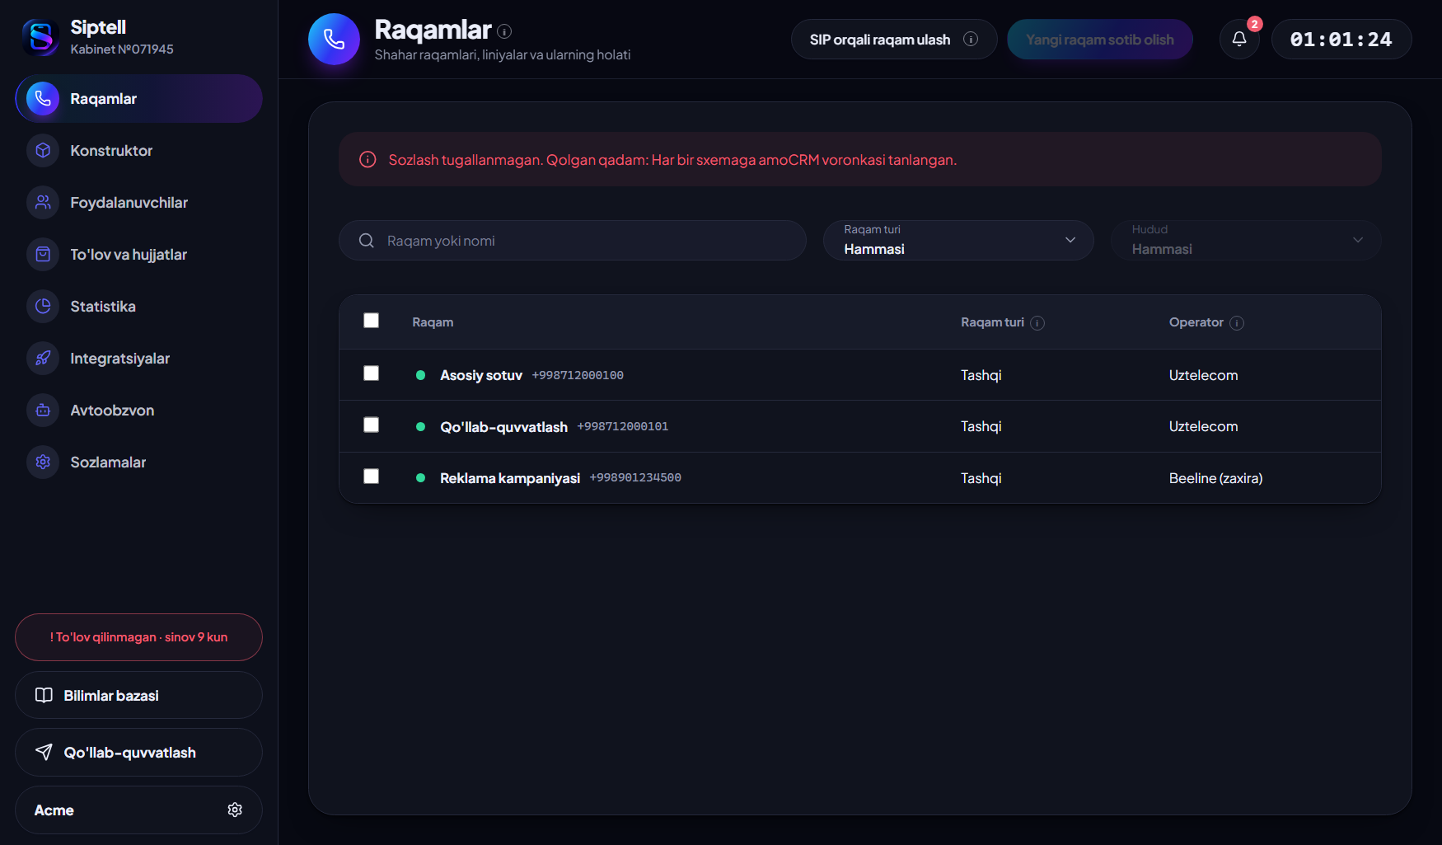Click Reklama kampaniyasi number name
1442x845 pixels.
(510, 478)
